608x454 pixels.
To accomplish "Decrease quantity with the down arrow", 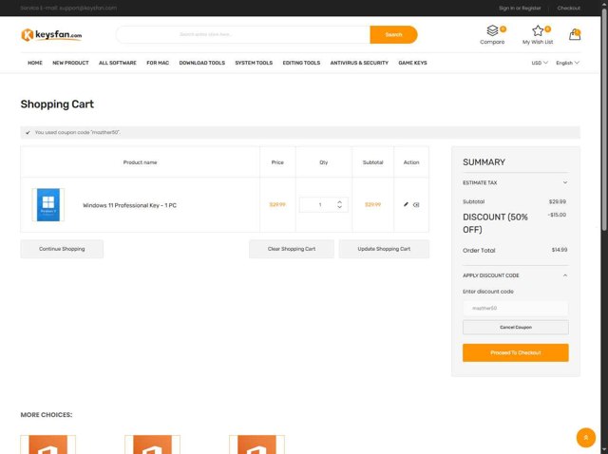I will click(340, 207).
